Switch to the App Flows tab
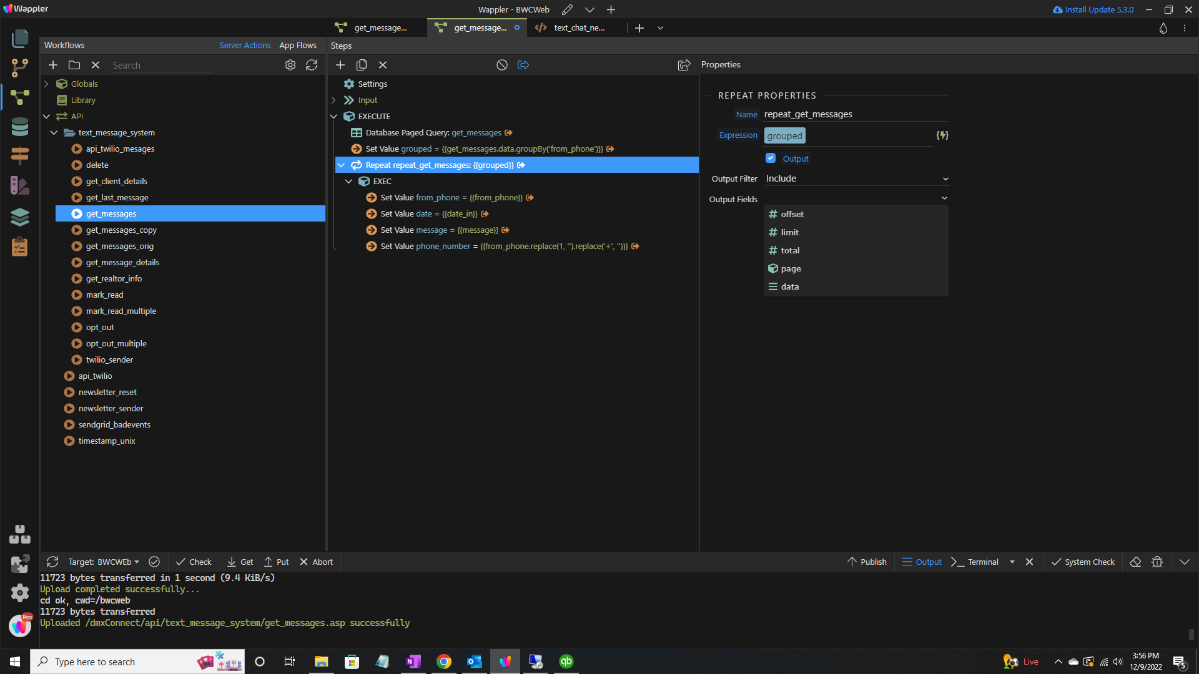 click(x=298, y=46)
